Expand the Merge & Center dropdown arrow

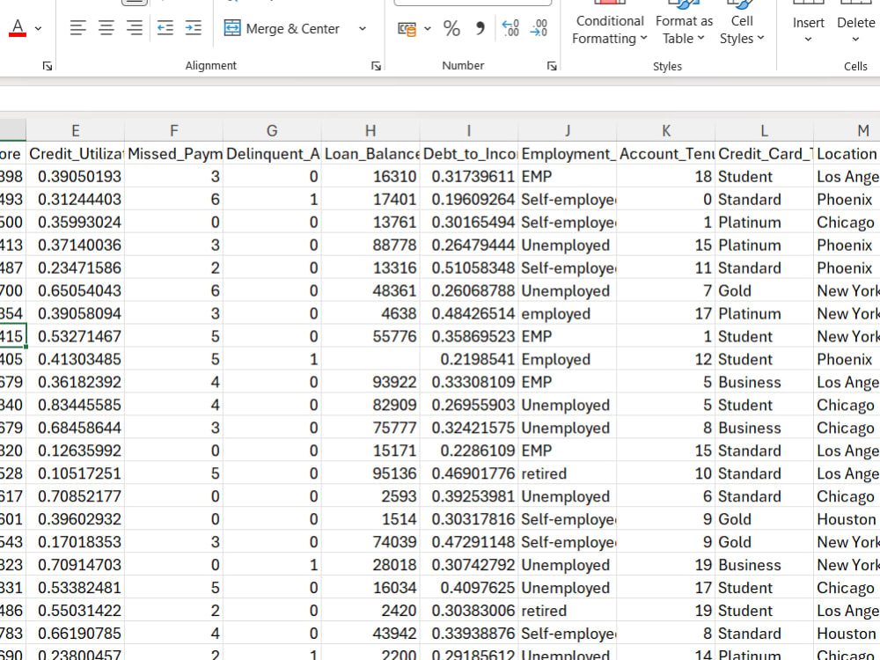(x=363, y=28)
